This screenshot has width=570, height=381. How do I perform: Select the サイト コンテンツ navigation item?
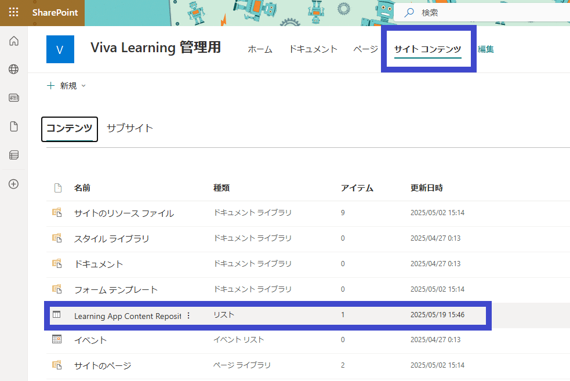(428, 49)
